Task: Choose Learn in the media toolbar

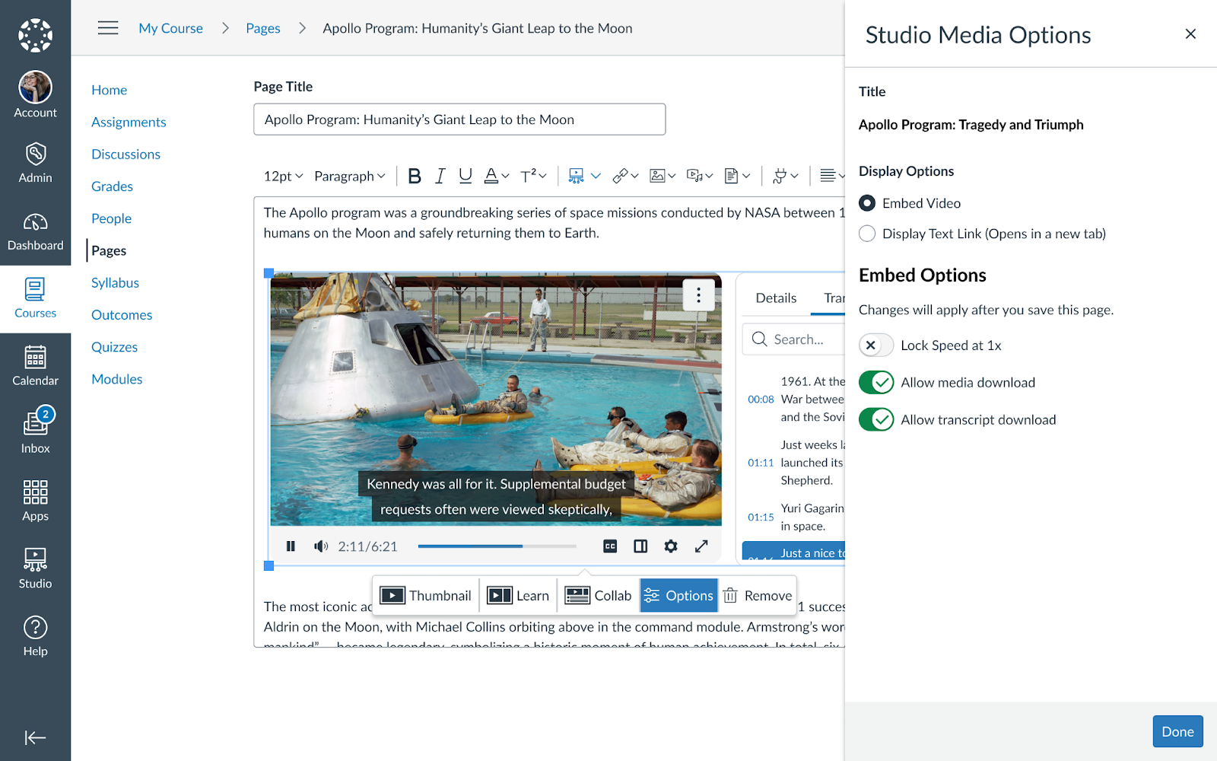Action: (518, 596)
